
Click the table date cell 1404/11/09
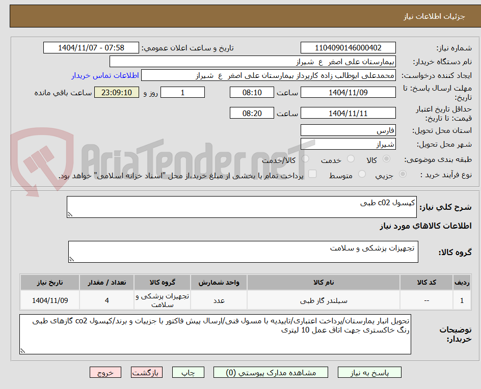50,300
